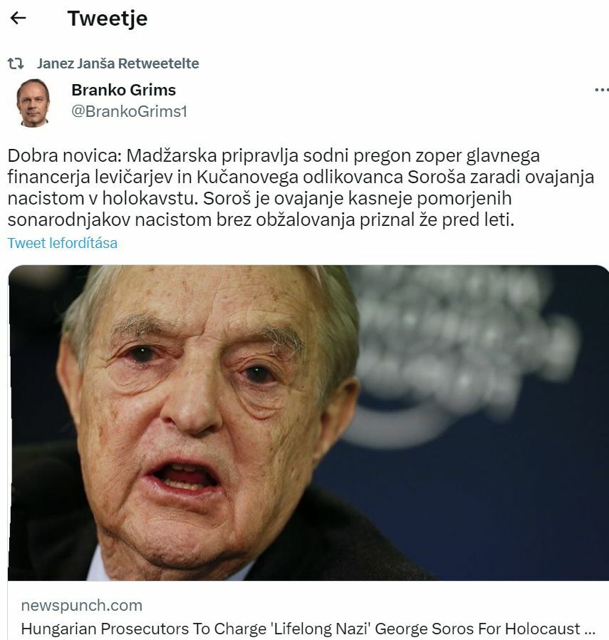Screen dimensions: 609x640
Task: Click the retweet arrows icon
Action: (x=16, y=63)
